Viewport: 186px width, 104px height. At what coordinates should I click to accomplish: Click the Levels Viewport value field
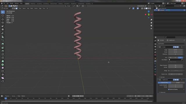click(x=176, y=85)
